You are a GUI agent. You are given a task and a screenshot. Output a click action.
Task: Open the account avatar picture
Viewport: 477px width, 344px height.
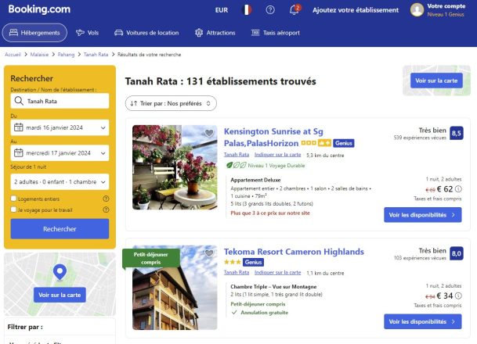click(x=417, y=10)
